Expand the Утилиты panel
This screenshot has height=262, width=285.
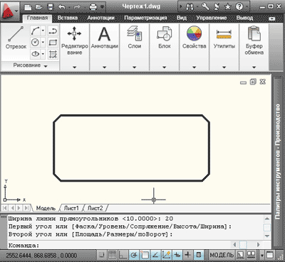coord(224,67)
